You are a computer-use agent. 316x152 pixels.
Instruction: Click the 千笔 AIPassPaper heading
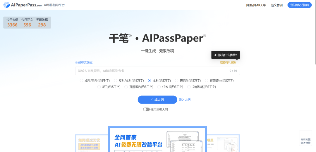pos(157,38)
